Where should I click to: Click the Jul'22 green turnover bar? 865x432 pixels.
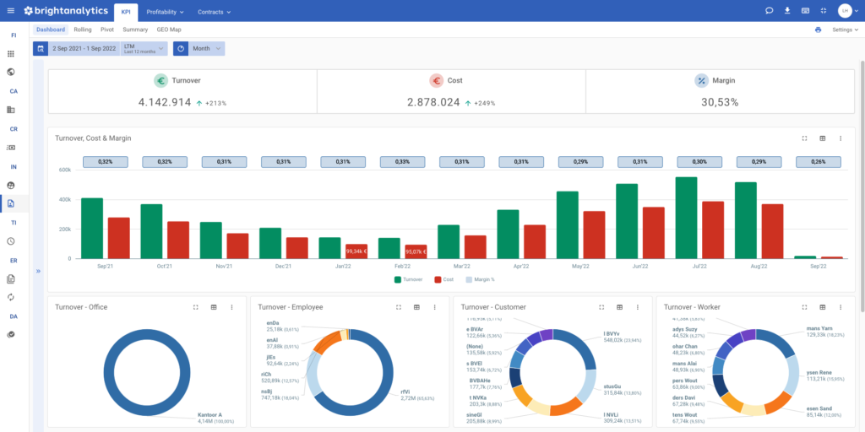(686, 218)
